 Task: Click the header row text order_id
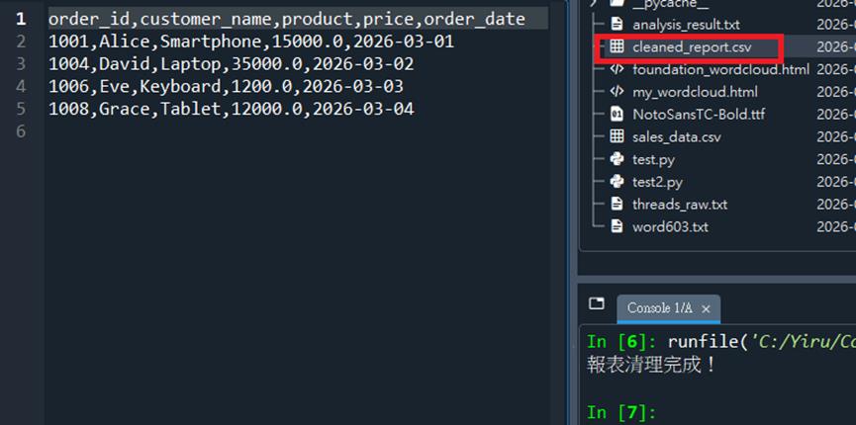91,19
